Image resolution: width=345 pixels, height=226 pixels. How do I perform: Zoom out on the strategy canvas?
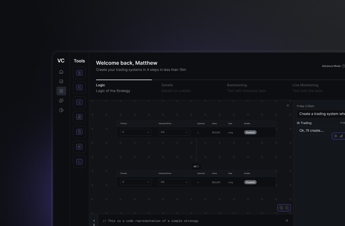point(287,208)
